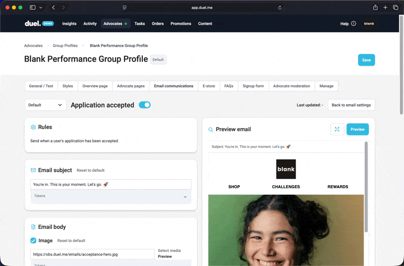Click the expand preview fullscreen icon
Viewport: 404px width, 266px height.
pyautogui.click(x=337, y=129)
